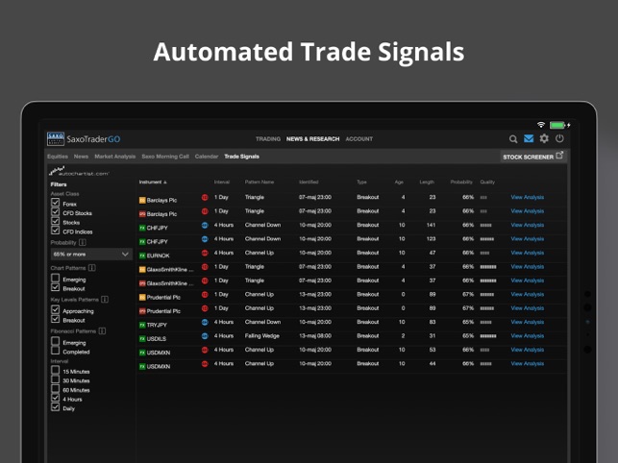Image resolution: width=618 pixels, height=463 pixels.
Task: Toggle the CFD Stocks checkbox
Action: pyautogui.click(x=55, y=212)
